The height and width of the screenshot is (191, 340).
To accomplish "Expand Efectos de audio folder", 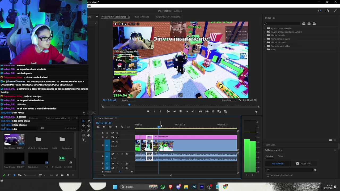I will pos(265,35).
